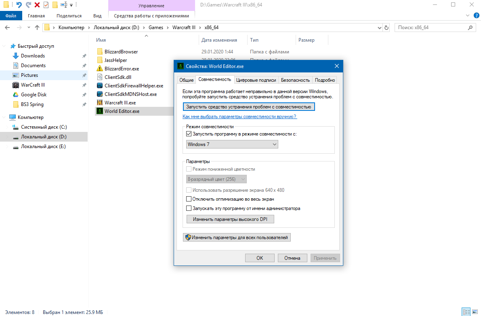Open the Подробно tab

pyautogui.click(x=325, y=80)
